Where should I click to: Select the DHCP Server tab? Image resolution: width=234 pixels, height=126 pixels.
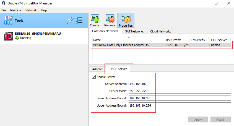(x=118, y=69)
